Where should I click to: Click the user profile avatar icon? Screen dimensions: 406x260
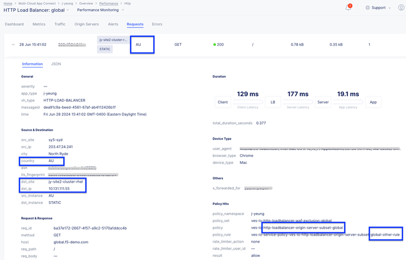(x=401, y=8)
